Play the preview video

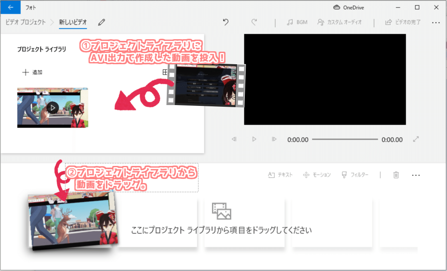(x=254, y=139)
